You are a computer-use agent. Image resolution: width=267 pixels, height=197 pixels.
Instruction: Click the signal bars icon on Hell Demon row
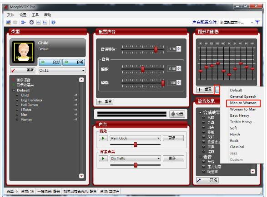pos(76,105)
